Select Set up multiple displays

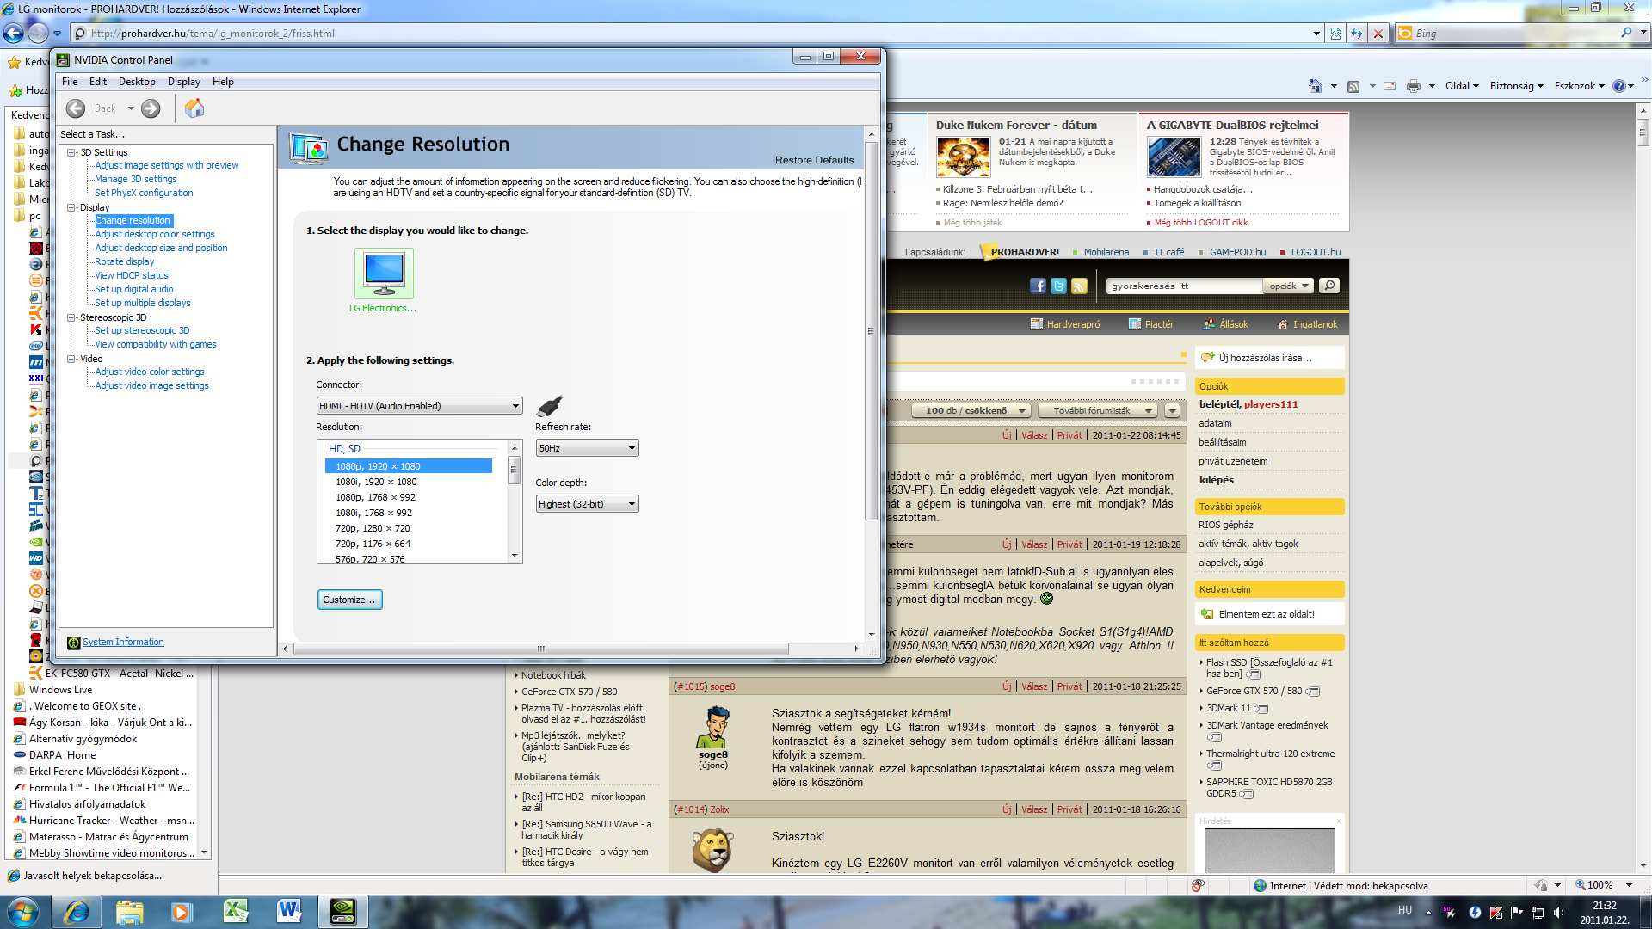(x=143, y=303)
